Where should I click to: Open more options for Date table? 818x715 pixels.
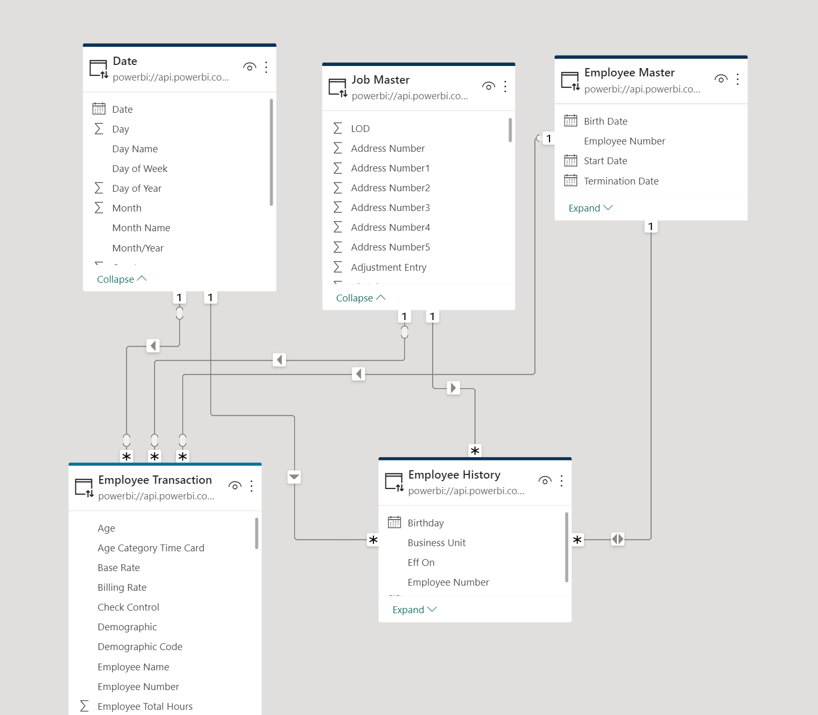[x=266, y=67]
